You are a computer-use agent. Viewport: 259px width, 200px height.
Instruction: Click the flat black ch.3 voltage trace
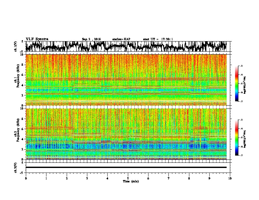point(126,167)
